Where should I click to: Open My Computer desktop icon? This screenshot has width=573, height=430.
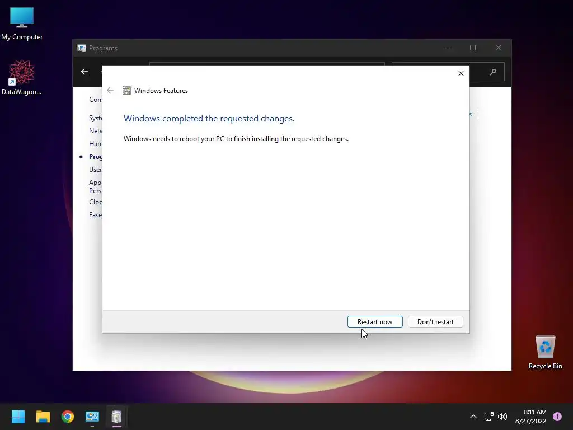(x=22, y=24)
